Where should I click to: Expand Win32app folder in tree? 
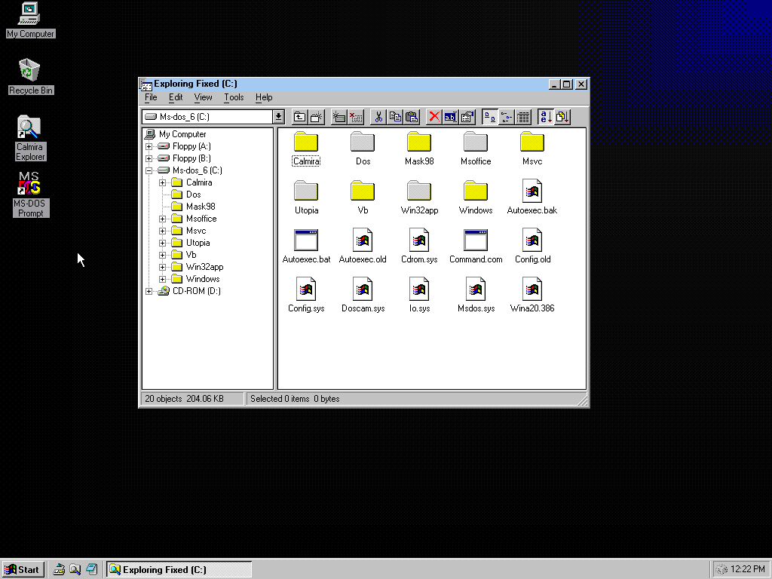click(x=163, y=267)
